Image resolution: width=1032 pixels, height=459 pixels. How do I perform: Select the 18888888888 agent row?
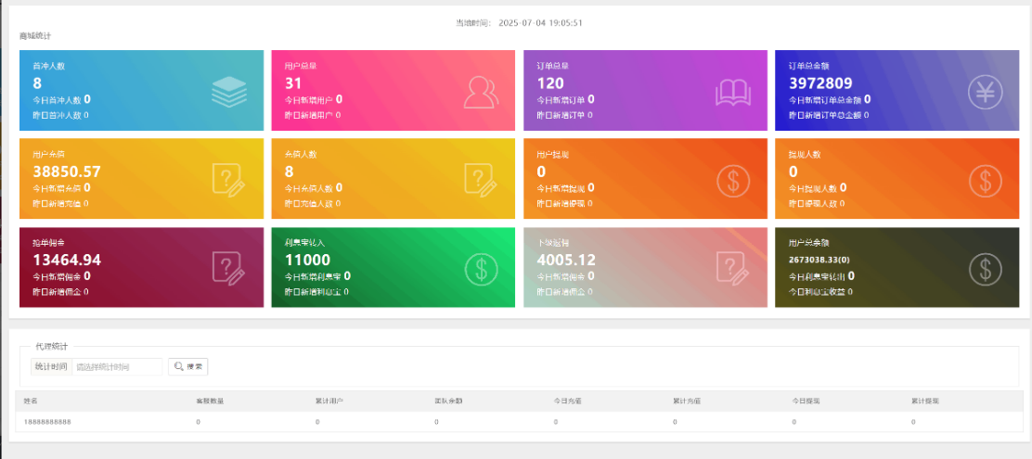47,422
